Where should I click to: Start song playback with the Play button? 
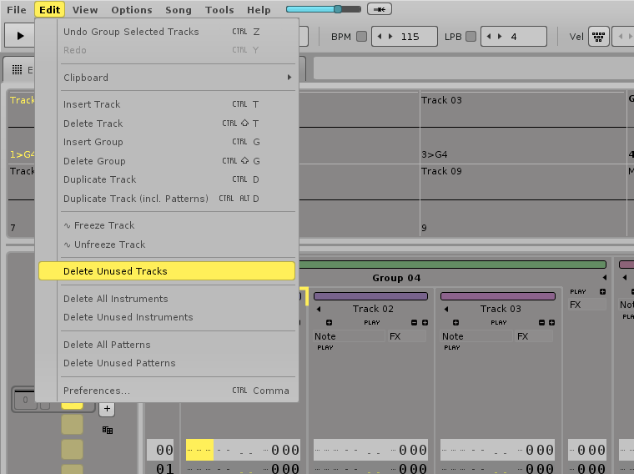[20, 36]
